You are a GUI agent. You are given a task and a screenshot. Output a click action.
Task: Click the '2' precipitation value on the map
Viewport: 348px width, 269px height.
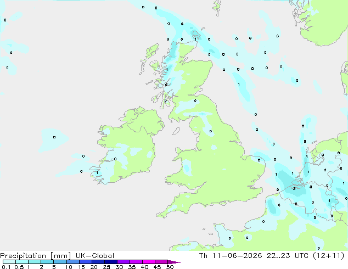(294, 189)
